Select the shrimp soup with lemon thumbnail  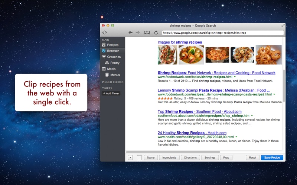coord(191,55)
